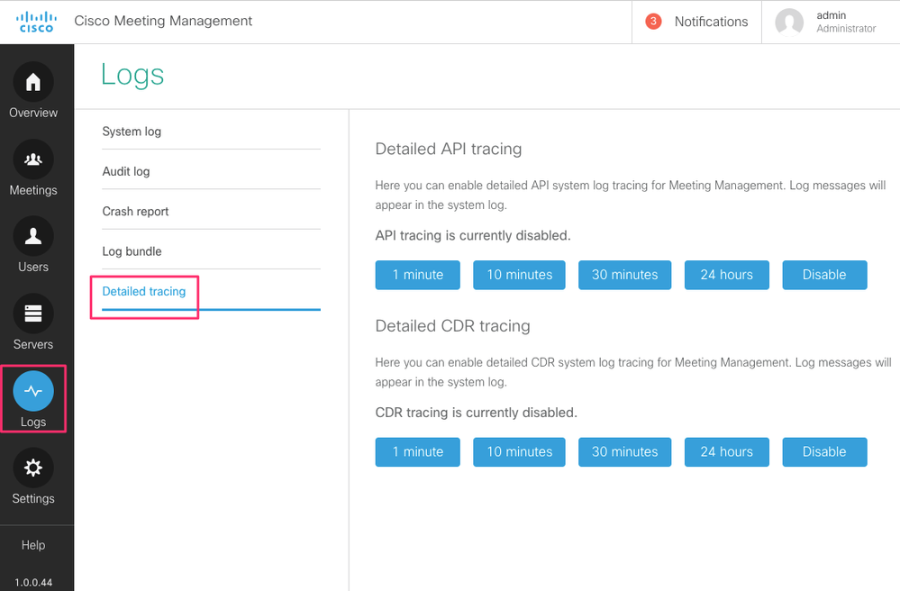This screenshot has width=900, height=591.
Task: Open the Overview home icon
Action: [33, 82]
